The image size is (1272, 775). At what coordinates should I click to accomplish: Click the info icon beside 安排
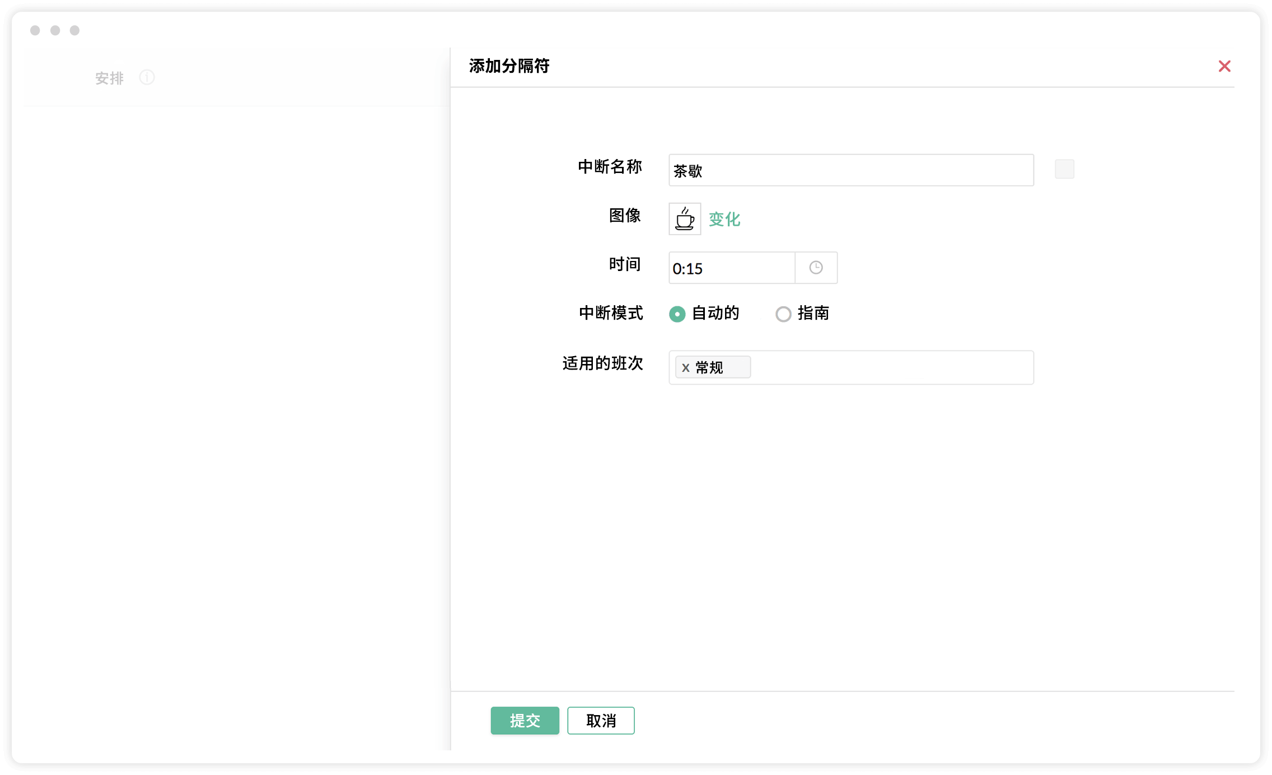click(147, 77)
